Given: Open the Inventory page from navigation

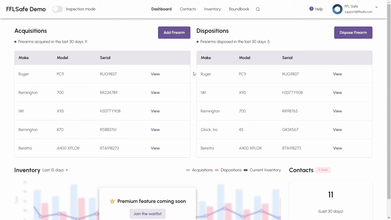Looking at the screenshot, I should coord(212,9).
